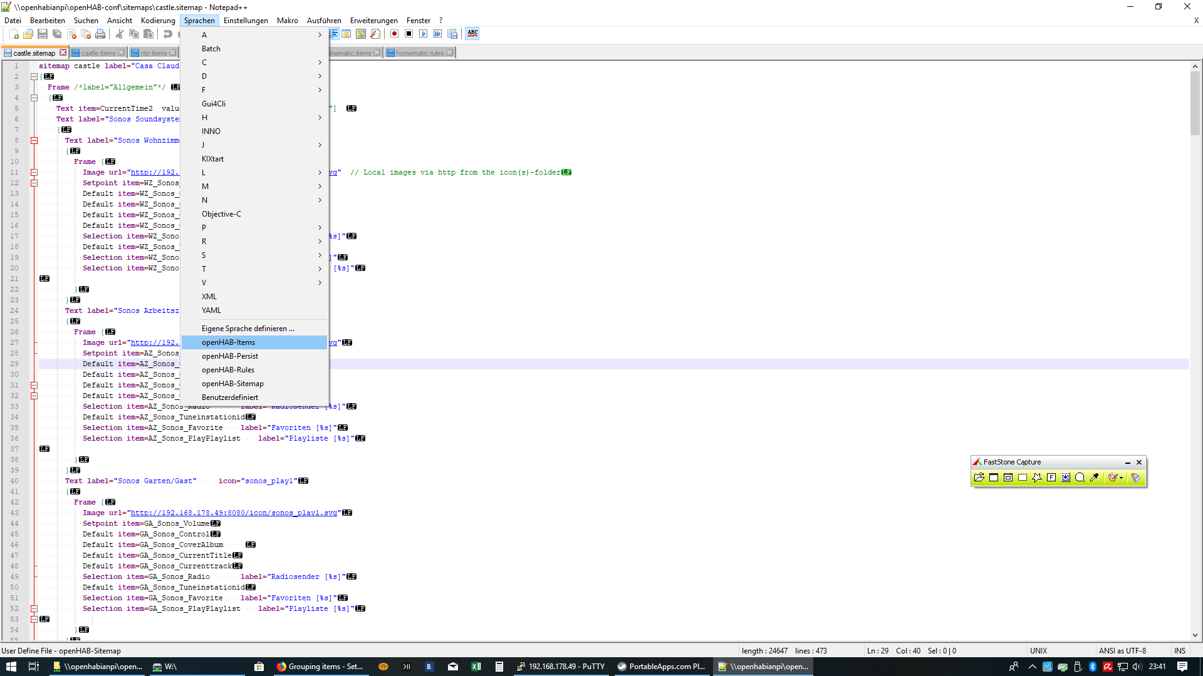The height and width of the screenshot is (676, 1203).
Task: Click the Open file toolbar icon
Action: (28, 34)
